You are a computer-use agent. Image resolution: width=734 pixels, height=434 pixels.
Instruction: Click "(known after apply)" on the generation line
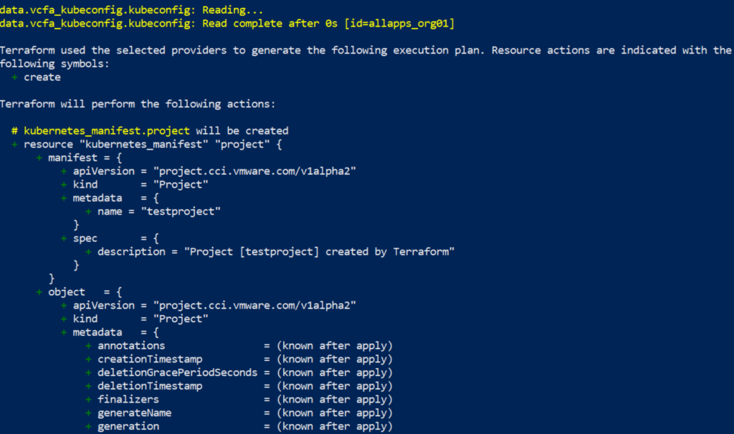coord(335,427)
